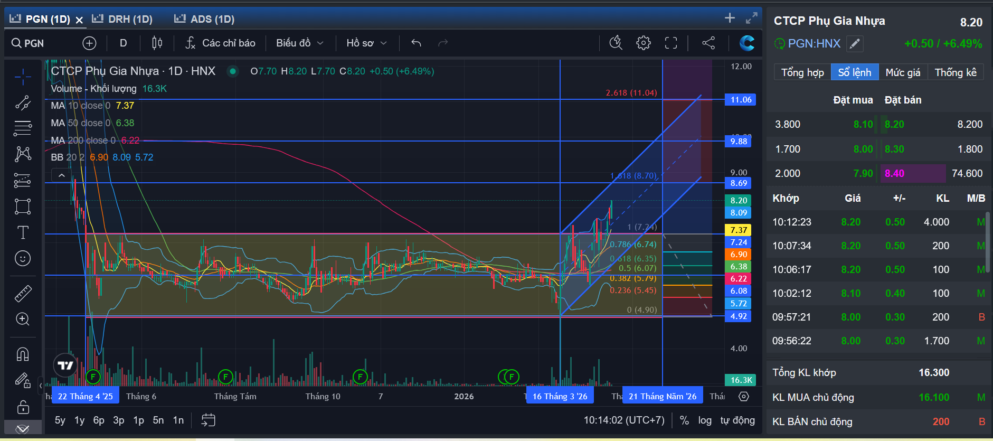The height and width of the screenshot is (441, 993).
Task: Redo the chart action
Action: click(443, 43)
